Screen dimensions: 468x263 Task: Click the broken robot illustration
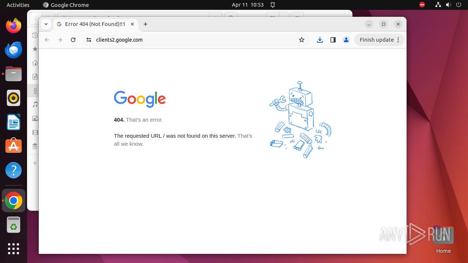tap(300, 119)
